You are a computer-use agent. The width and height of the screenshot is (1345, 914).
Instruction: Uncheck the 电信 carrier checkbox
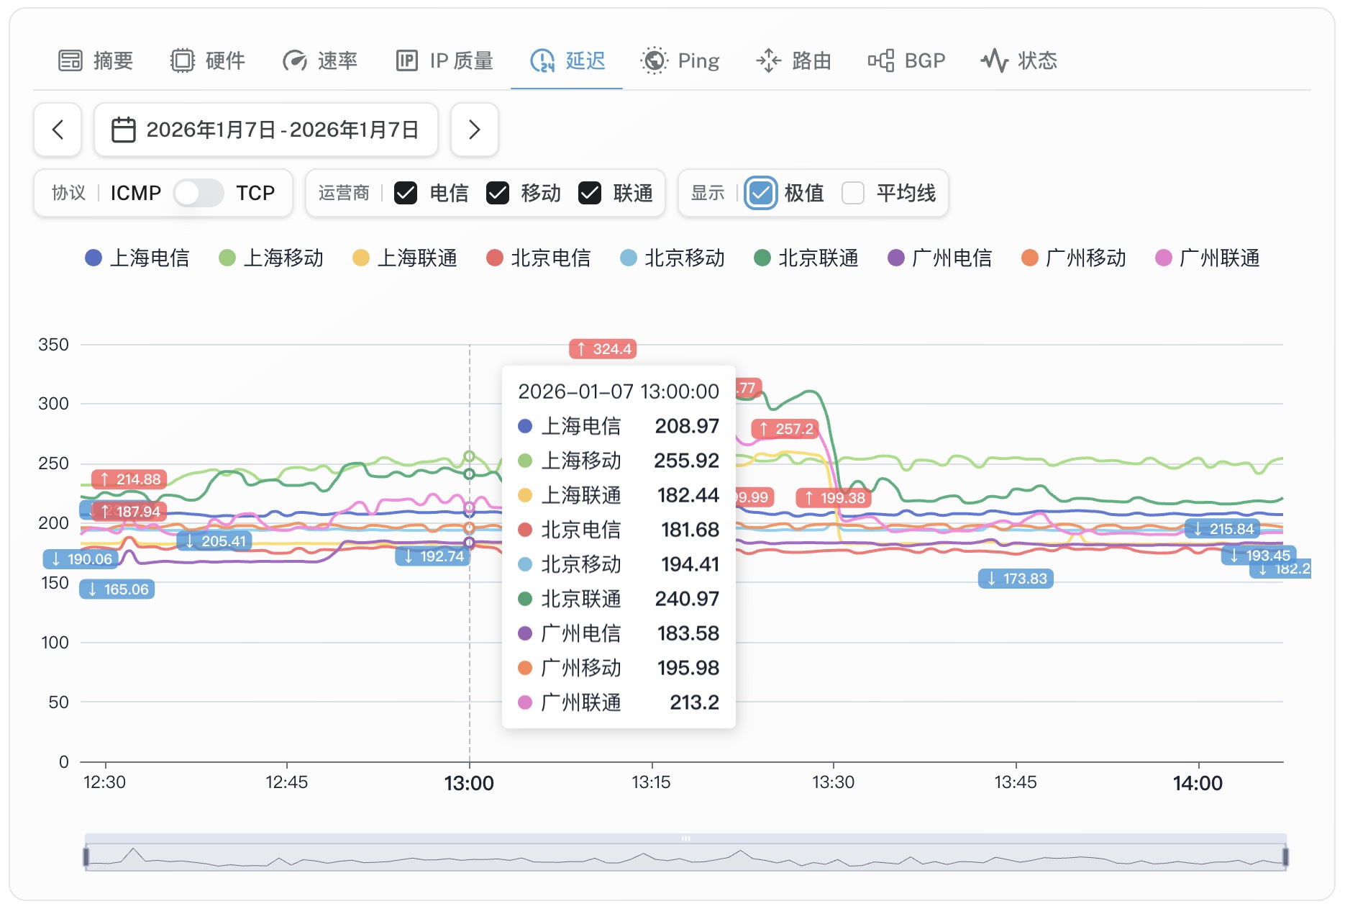pos(406,193)
